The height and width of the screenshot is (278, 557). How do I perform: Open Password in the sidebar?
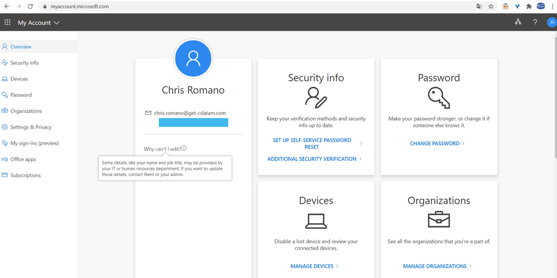pyautogui.click(x=38, y=95)
